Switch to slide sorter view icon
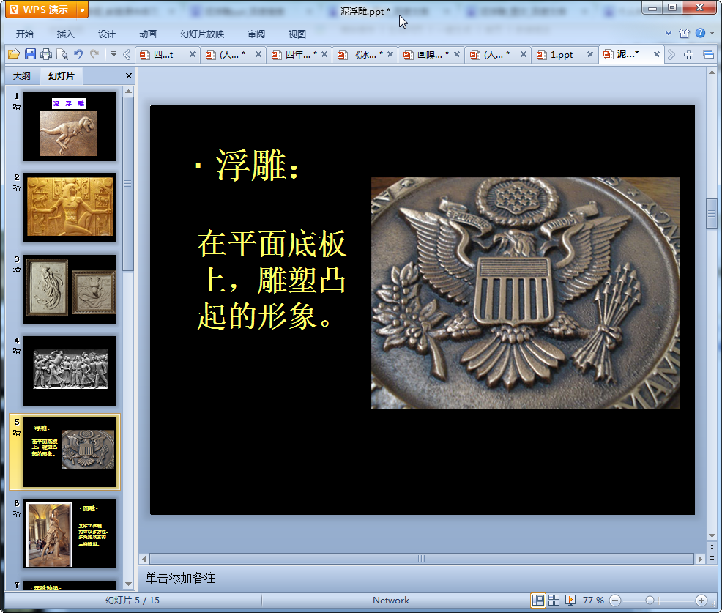Screen dimensions: 722x613 pos(554,600)
